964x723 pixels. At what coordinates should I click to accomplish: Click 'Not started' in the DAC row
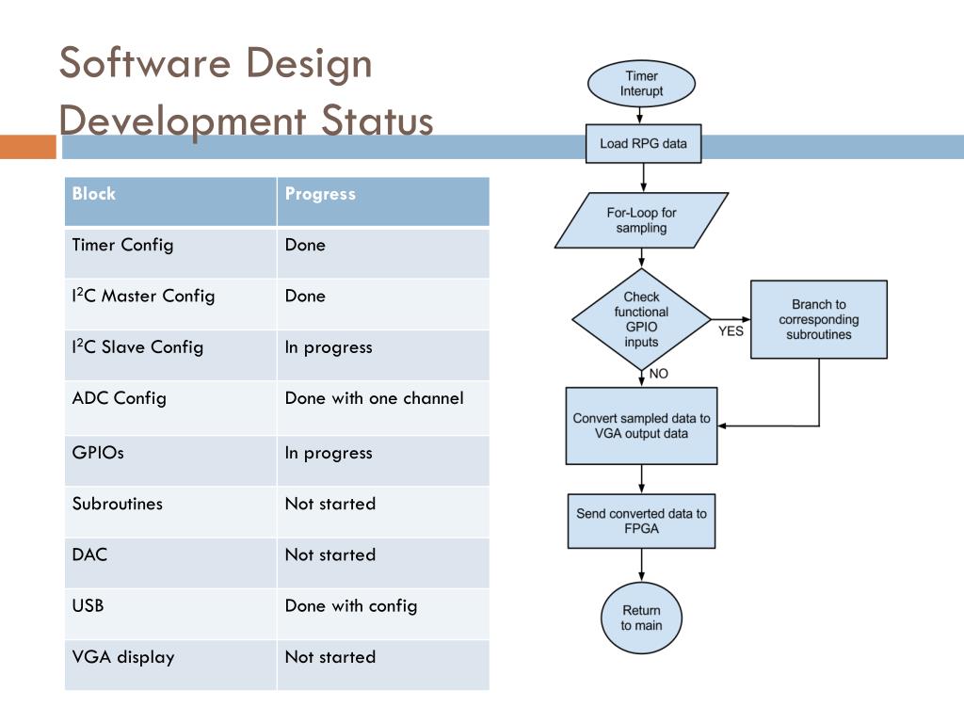[x=383, y=563]
